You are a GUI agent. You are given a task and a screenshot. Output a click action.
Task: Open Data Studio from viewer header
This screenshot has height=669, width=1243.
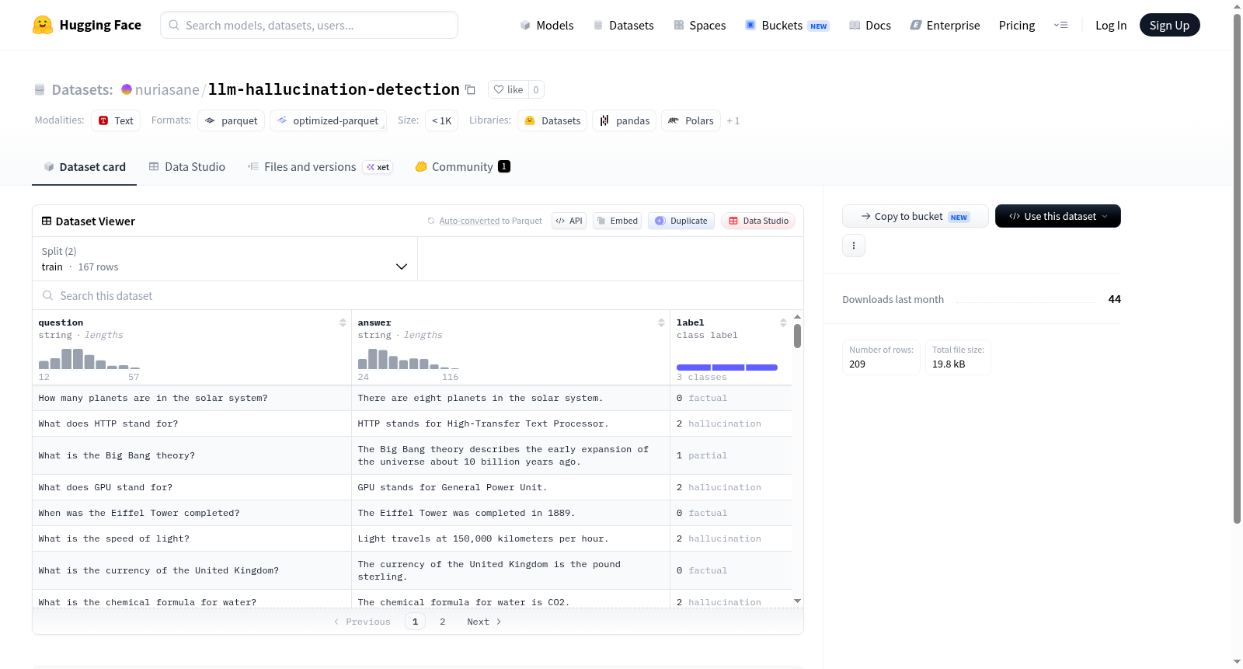pos(758,221)
